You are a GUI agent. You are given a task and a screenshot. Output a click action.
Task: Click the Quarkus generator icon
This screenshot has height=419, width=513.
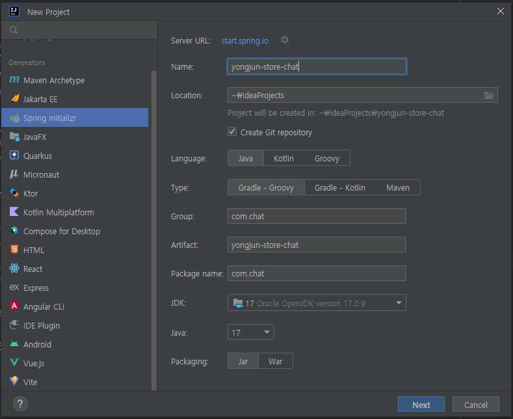click(x=14, y=155)
